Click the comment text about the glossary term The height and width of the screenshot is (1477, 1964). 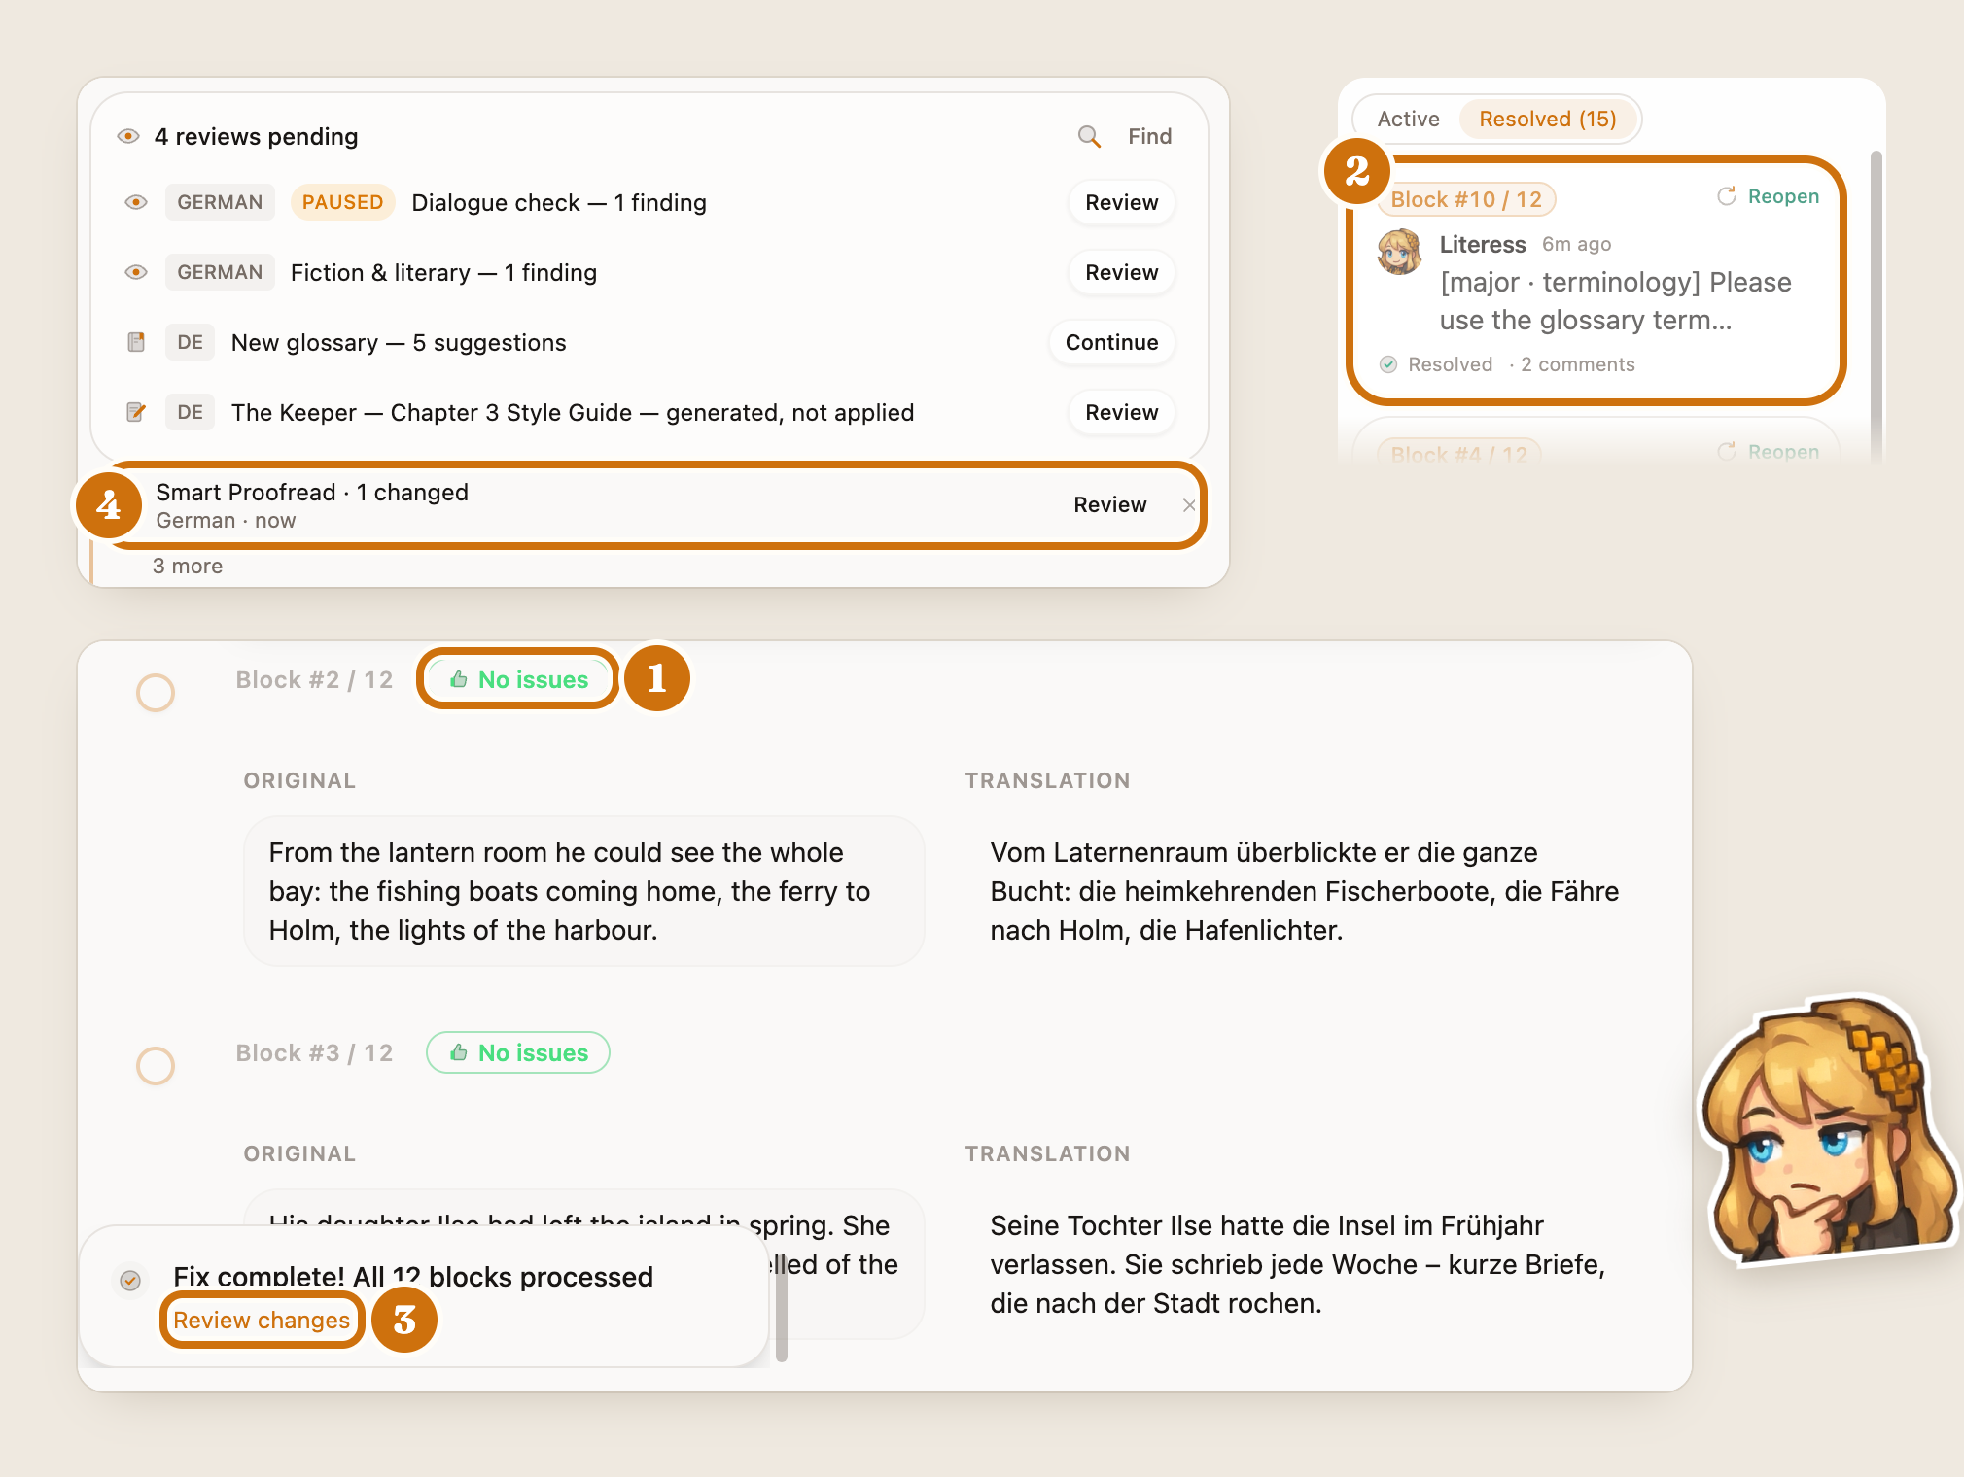coord(1615,301)
